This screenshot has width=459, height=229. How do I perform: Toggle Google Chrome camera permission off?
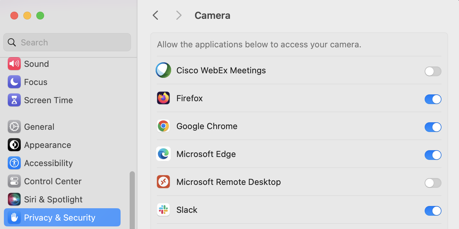[433, 127]
